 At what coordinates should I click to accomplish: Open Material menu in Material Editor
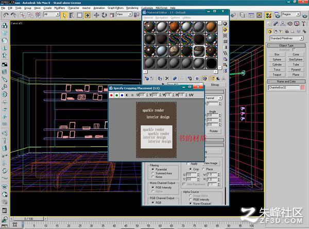point(148,17)
